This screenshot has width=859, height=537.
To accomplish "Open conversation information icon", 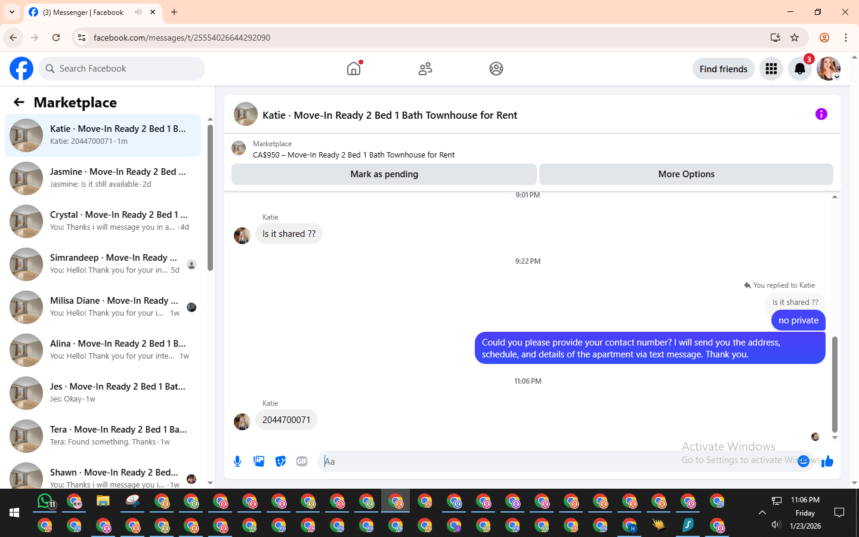I will tap(821, 114).
